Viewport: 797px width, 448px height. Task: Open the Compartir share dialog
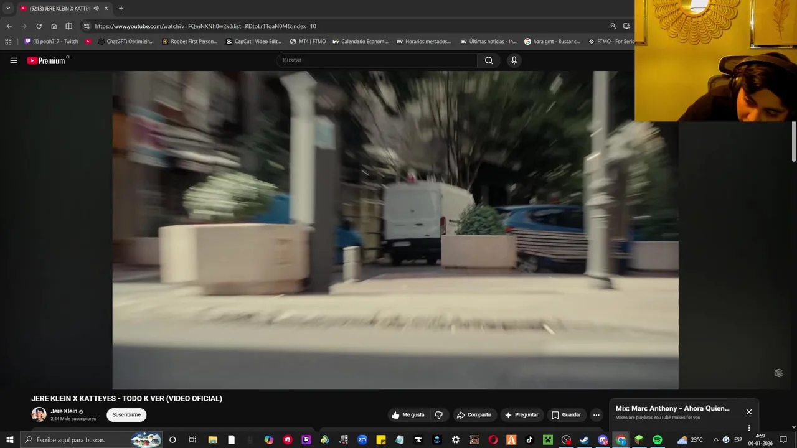[474, 415]
